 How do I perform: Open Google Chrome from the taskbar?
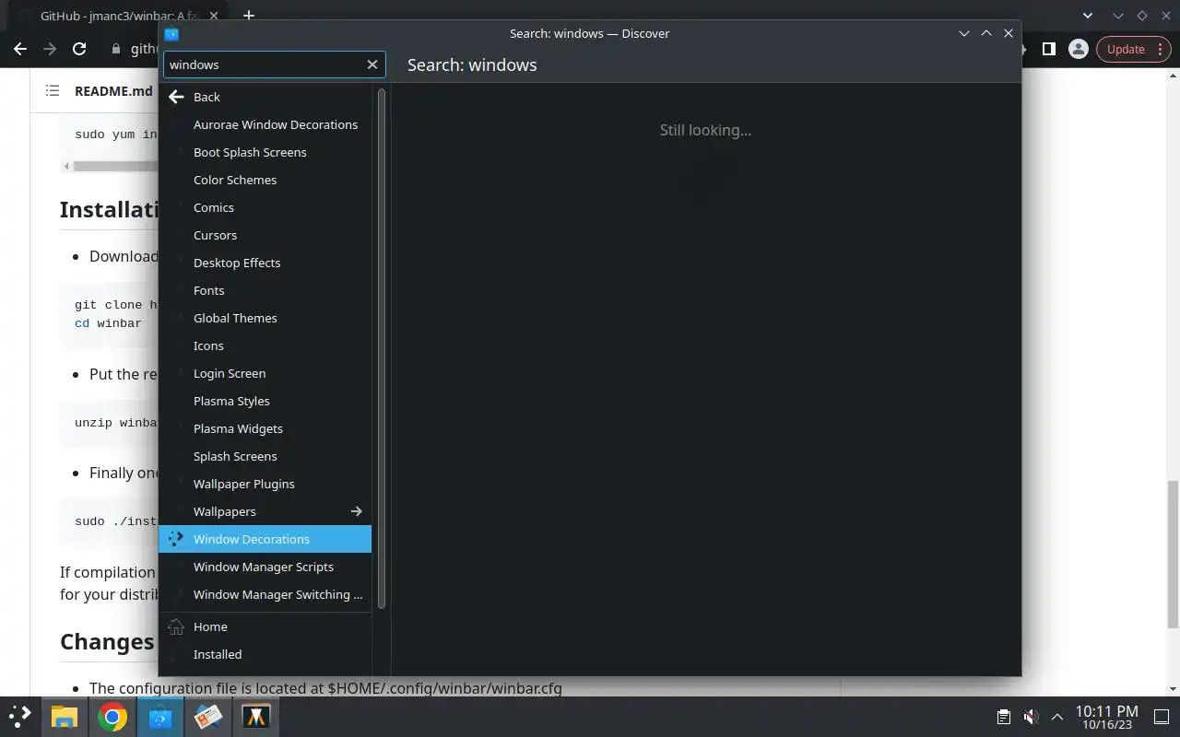tap(112, 716)
